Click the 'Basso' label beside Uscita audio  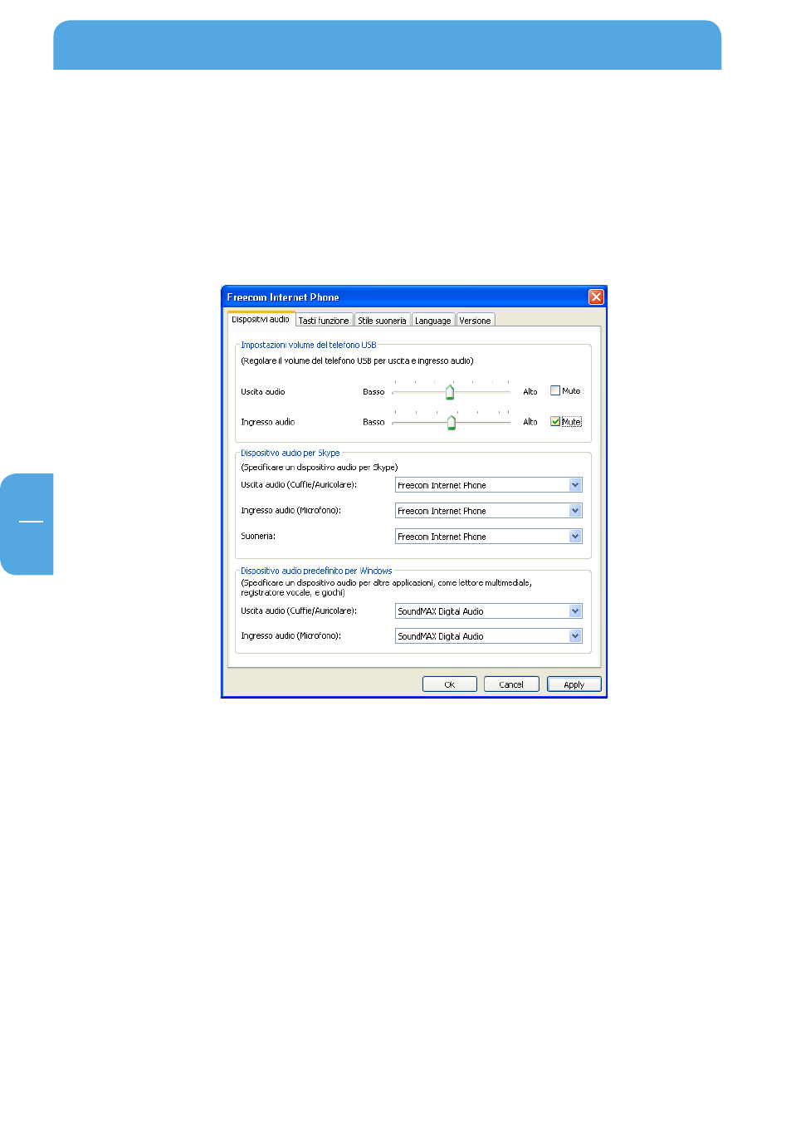[374, 392]
